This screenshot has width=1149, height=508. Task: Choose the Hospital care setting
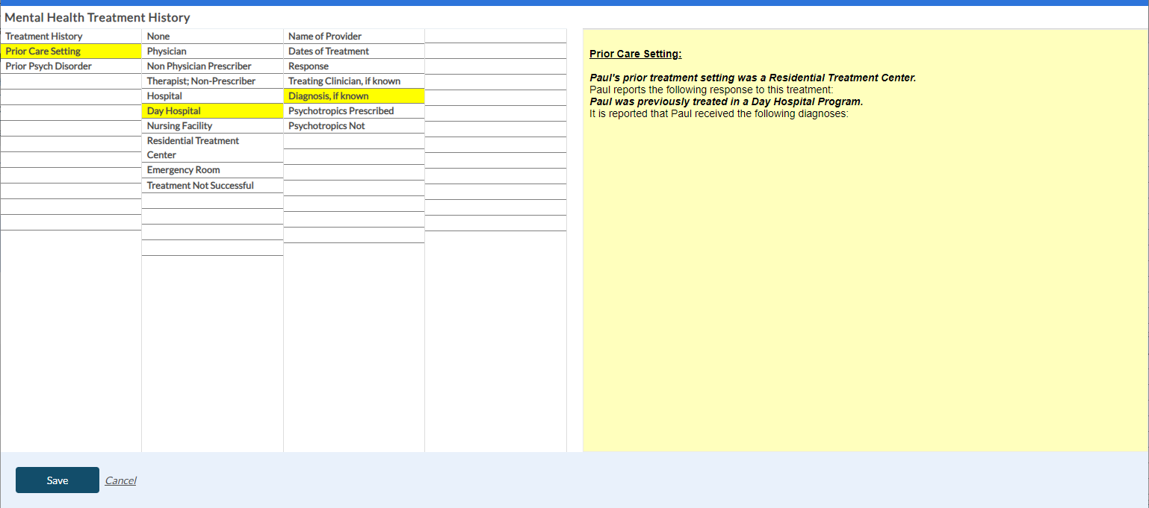click(164, 96)
